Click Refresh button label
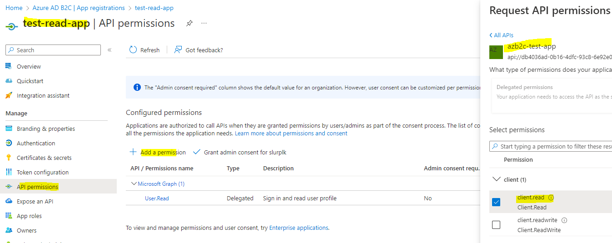This screenshot has width=612, height=243. (x=150, y=50)
